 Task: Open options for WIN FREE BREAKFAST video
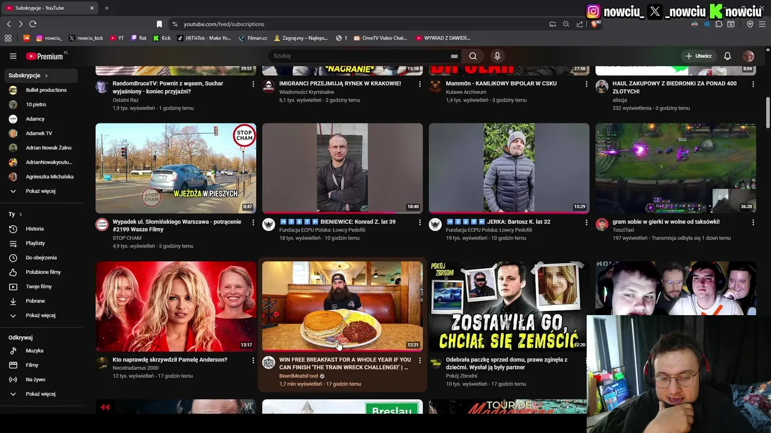tap(420, 360)
